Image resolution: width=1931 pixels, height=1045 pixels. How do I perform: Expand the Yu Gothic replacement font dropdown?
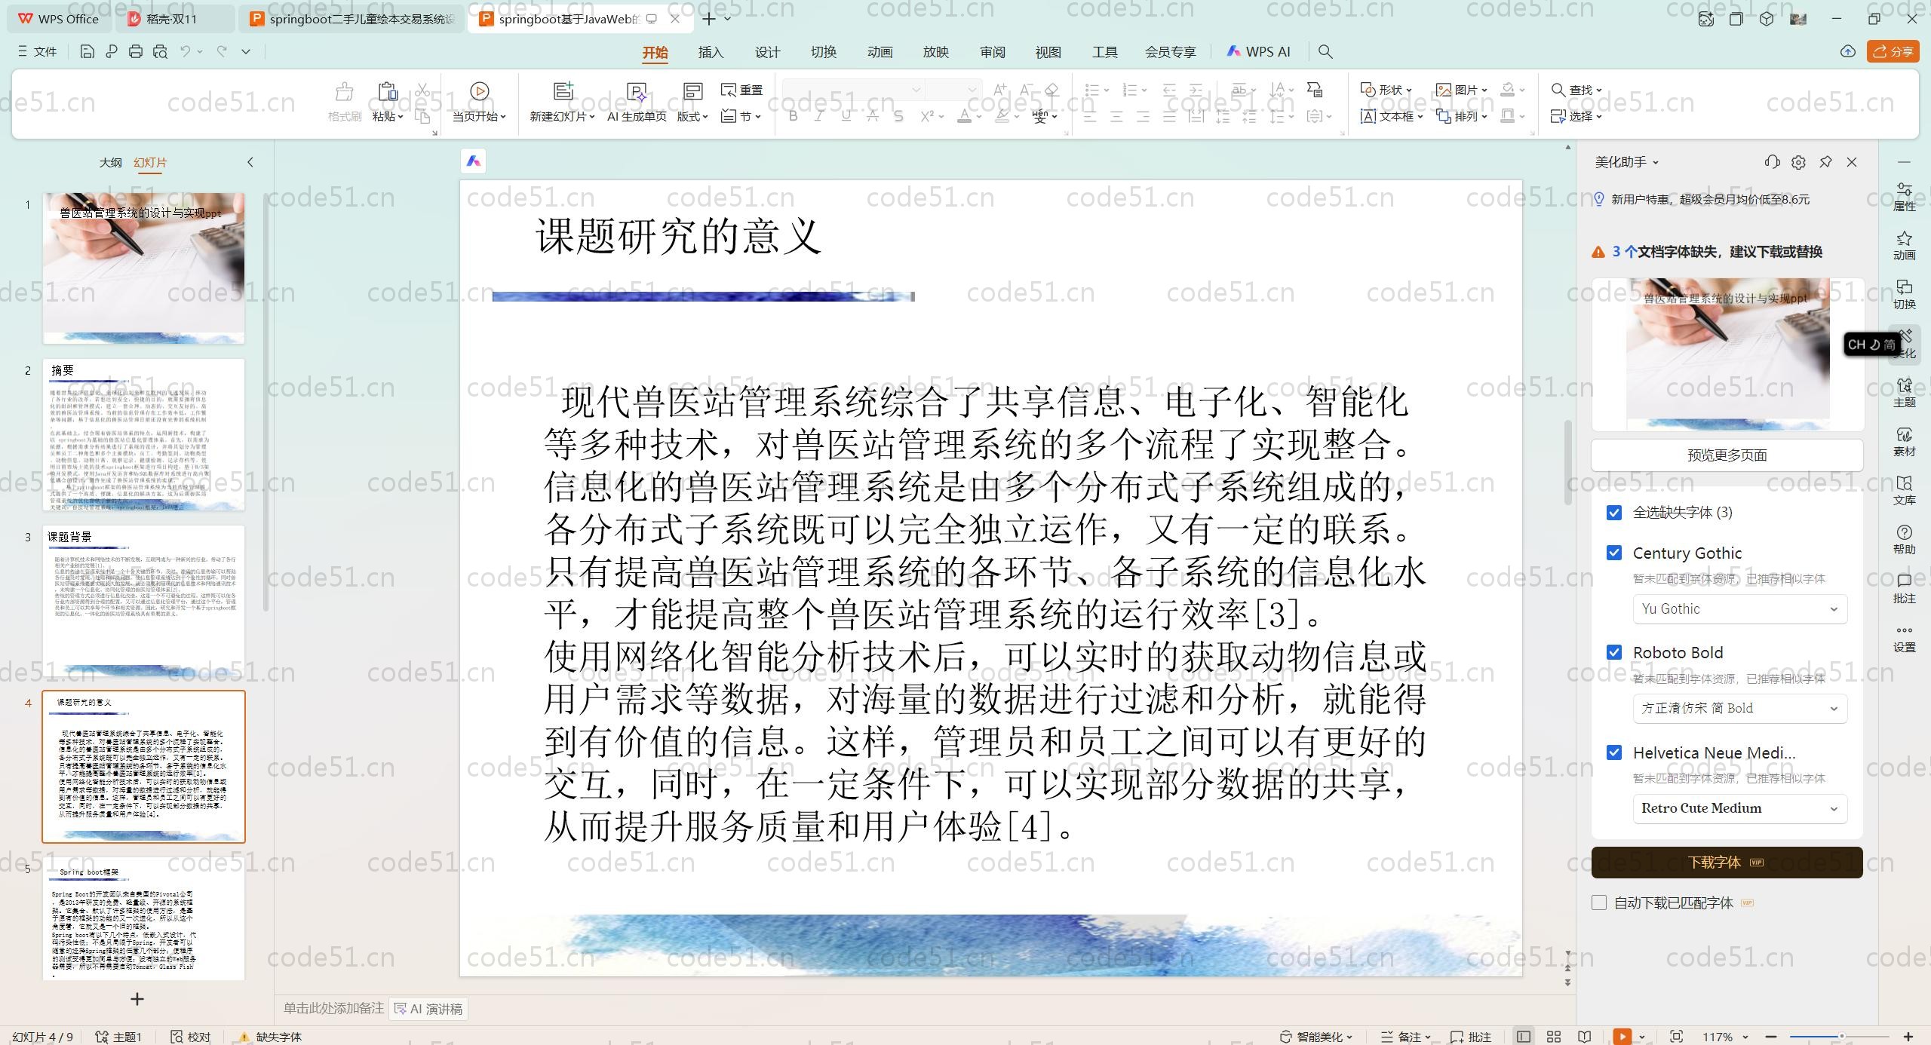click(1739, 609)
